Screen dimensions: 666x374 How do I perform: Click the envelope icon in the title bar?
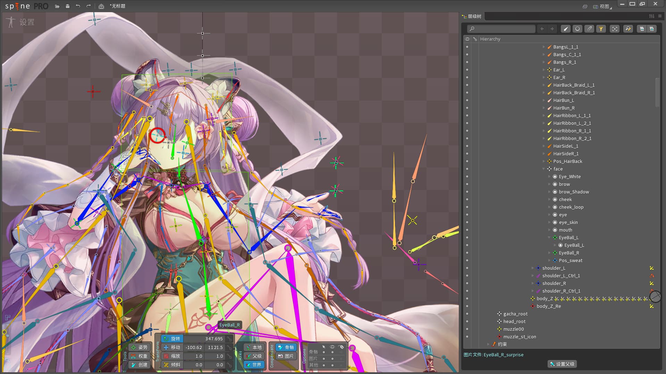click(101, 6)
